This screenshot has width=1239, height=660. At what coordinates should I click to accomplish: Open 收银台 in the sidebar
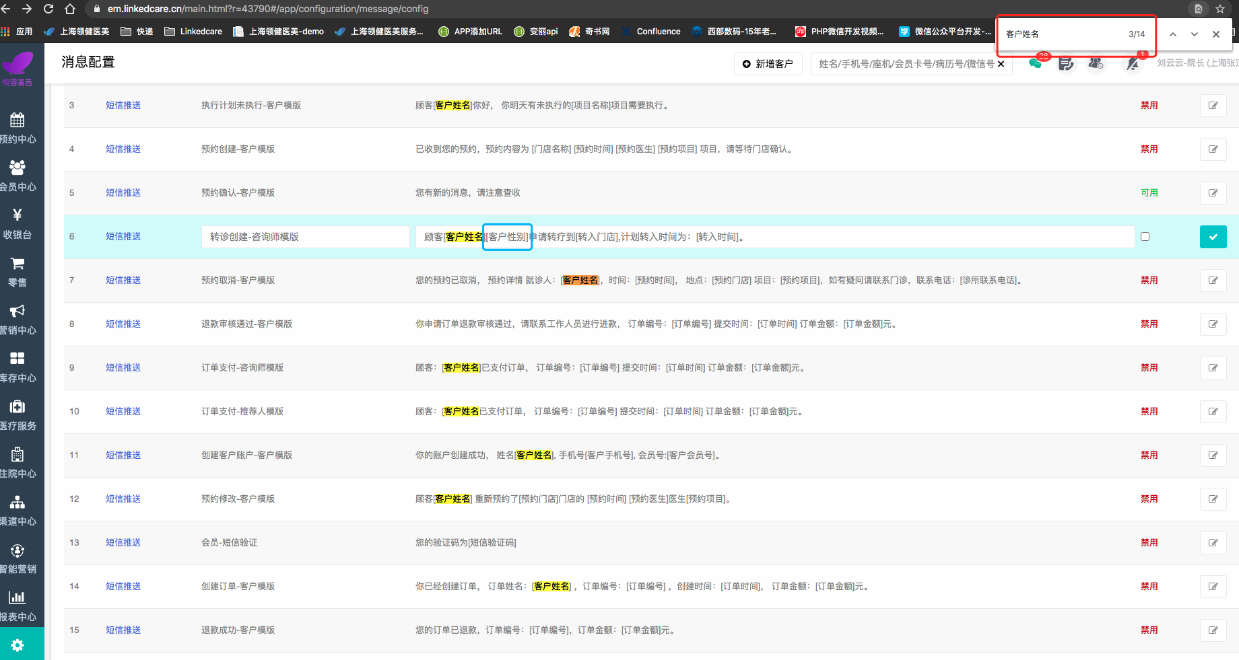click(x=18, y=224)
